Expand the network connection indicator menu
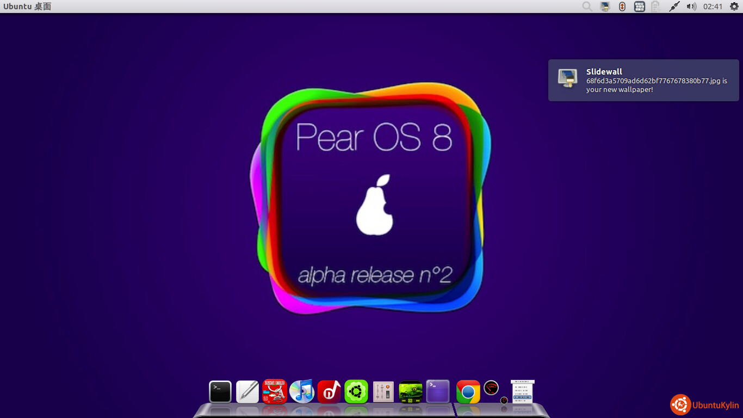The height and width of the screenshot is (418, 743). 674,7
